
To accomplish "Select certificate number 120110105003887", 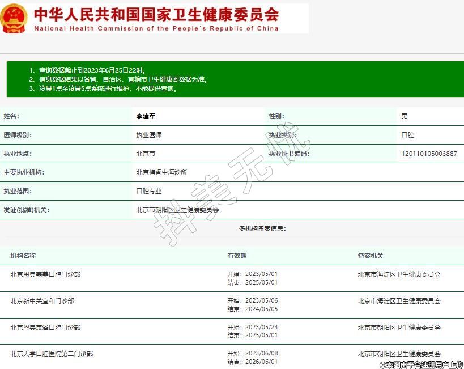I will [x=429, y=154].
